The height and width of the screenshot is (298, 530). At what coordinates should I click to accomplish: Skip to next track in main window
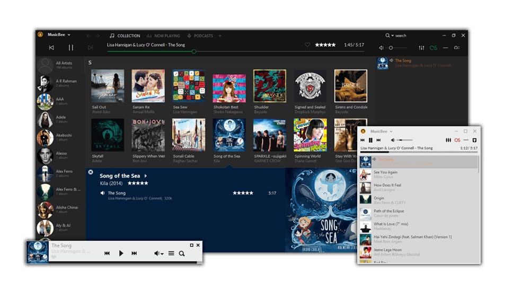click(x=90, y=48)
